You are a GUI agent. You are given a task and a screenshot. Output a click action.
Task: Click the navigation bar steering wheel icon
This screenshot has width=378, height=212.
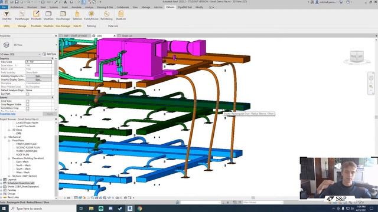point(371,78)
